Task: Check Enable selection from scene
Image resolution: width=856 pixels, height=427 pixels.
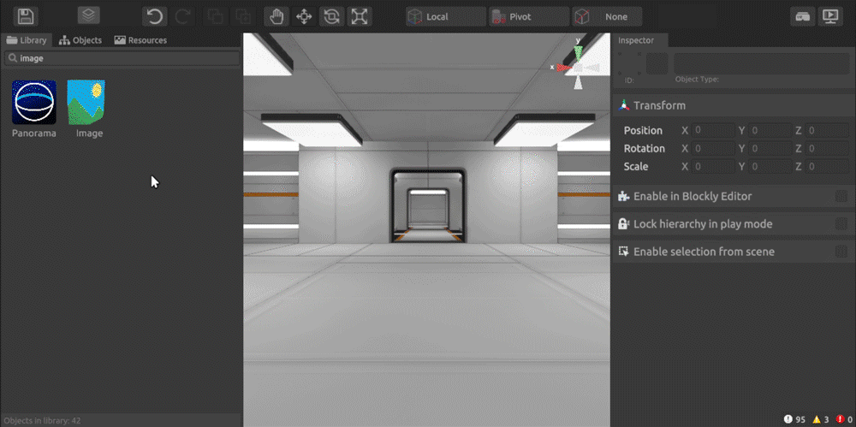Action: point(841,252)
